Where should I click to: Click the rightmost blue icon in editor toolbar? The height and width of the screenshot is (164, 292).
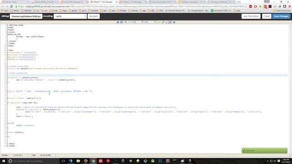pos(174,22)
